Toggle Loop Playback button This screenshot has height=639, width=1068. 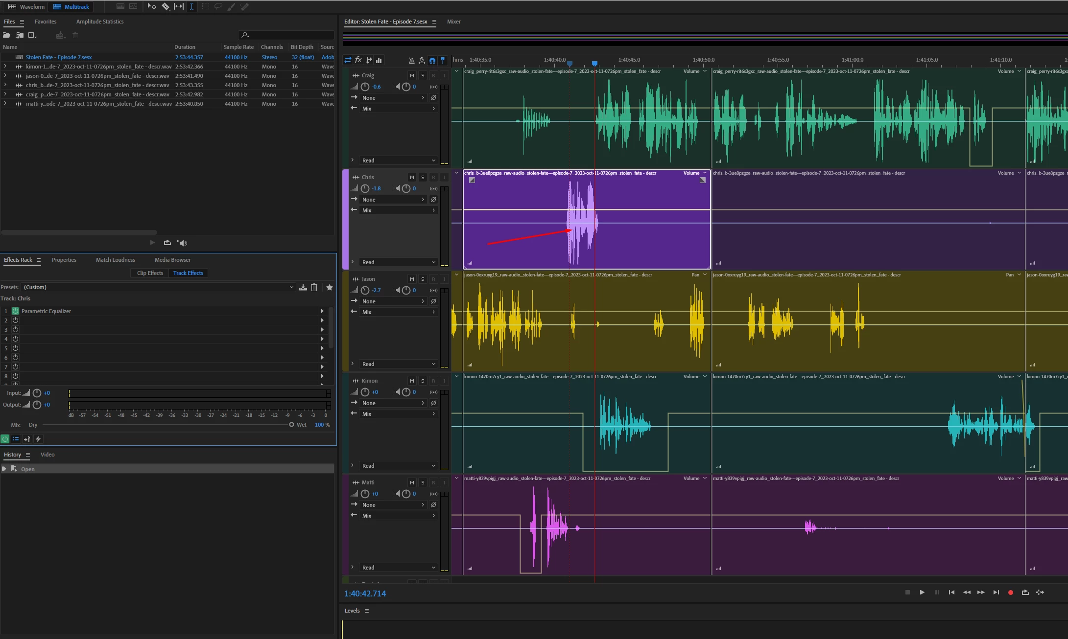1025,593
